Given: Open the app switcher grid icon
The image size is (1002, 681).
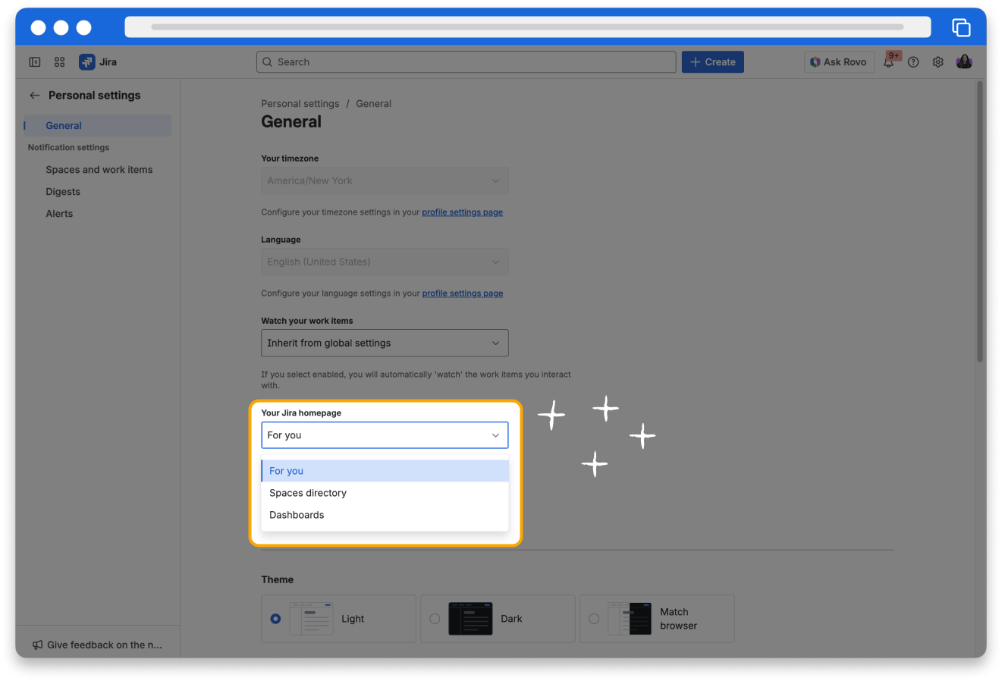Looking at the screenshot, I should [x=60, y=62].
